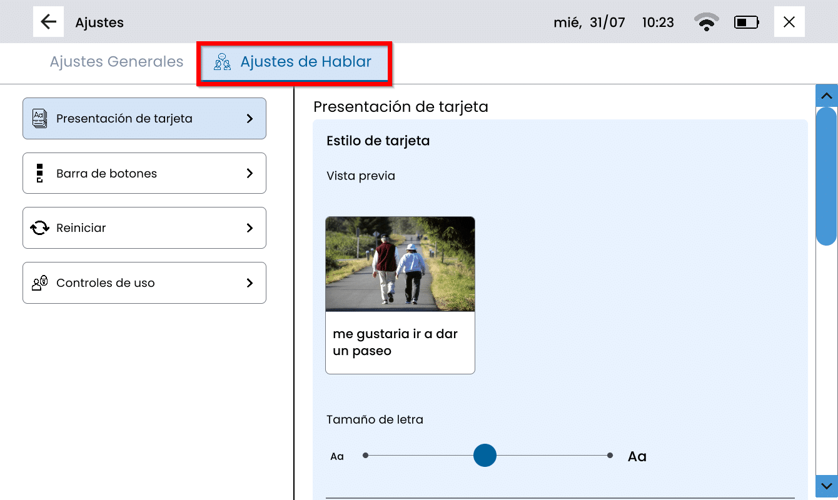Click the Barra de botones icon

(x=39, y=173)
